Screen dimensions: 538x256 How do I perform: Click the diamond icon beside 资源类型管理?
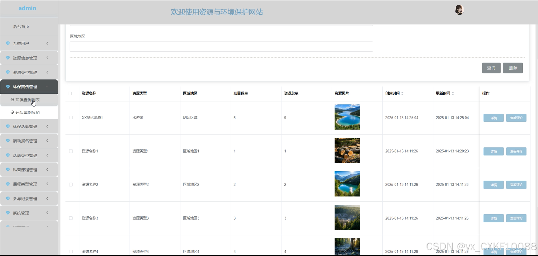coord(8,72)
